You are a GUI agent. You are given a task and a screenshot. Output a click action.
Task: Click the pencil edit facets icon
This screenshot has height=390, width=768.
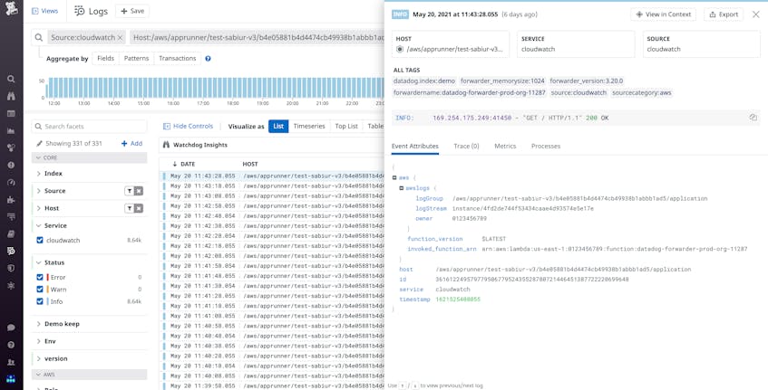pyautogui.click(x=40, y=144)
